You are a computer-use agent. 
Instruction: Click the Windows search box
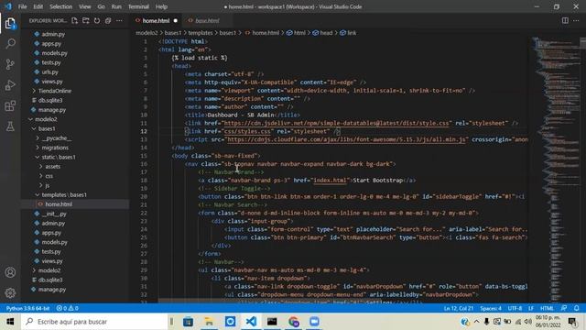pos(95,322)
